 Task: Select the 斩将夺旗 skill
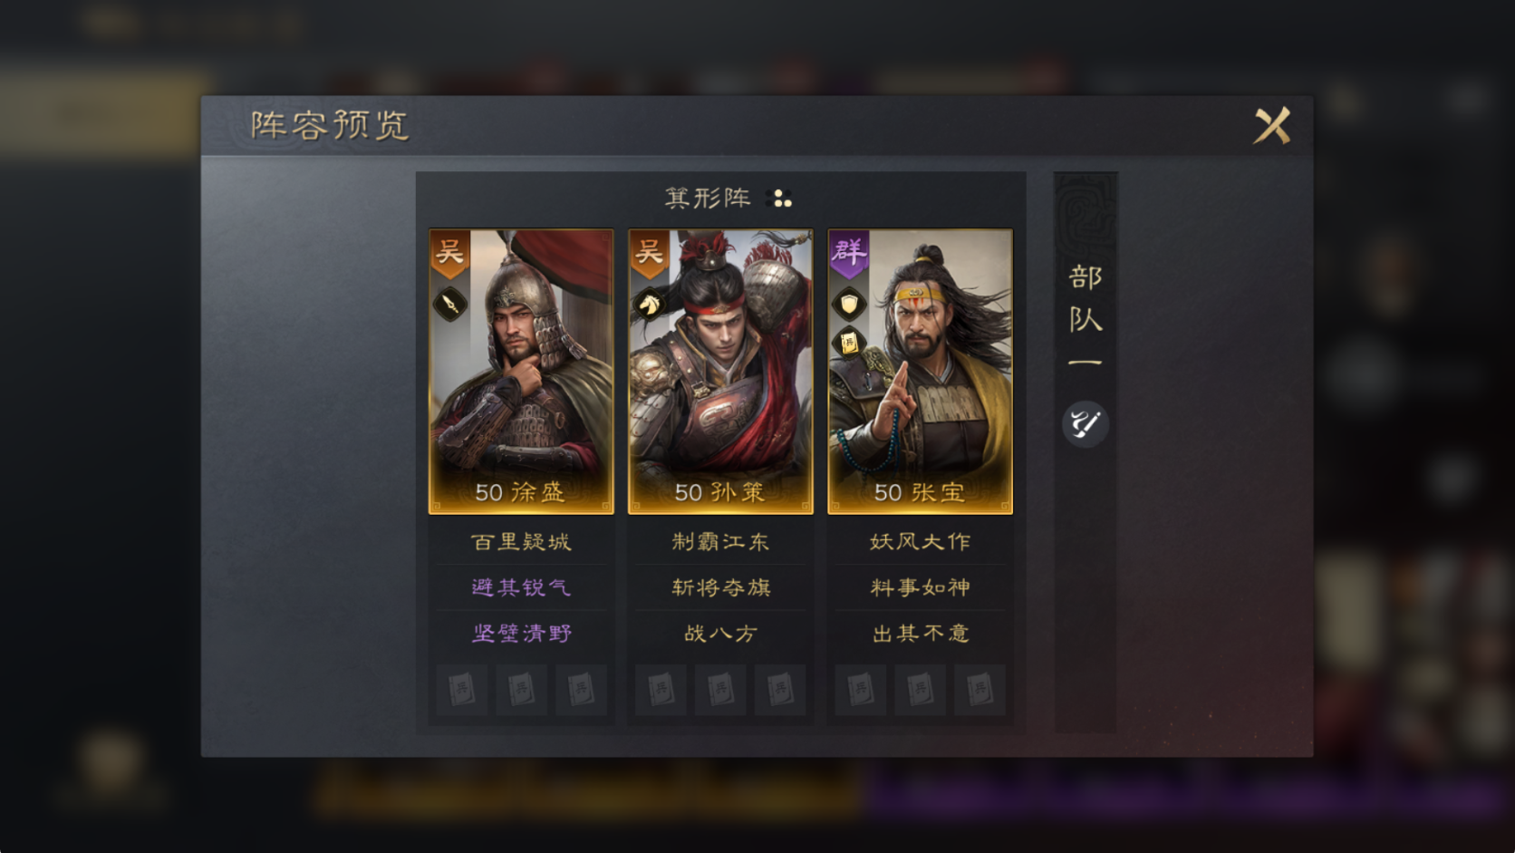pos(720,587)
